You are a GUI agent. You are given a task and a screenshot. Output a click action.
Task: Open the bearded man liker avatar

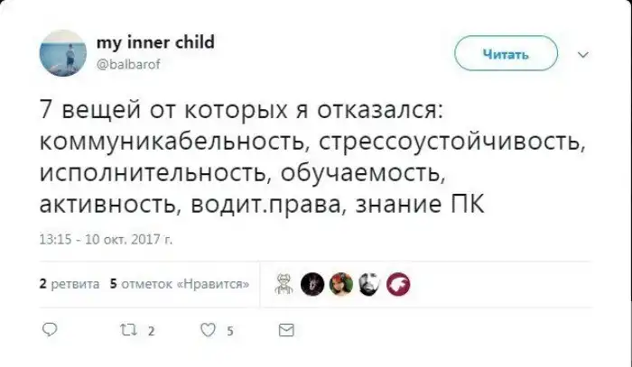click(x=367, y=283)
